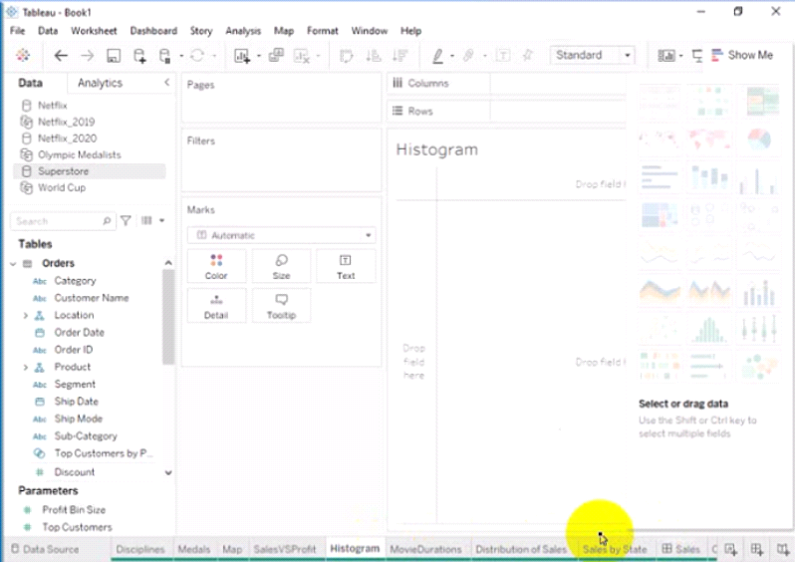The image size is (795, 562).
Task: Expand the Product hierarchy
Action: (25, 368)
